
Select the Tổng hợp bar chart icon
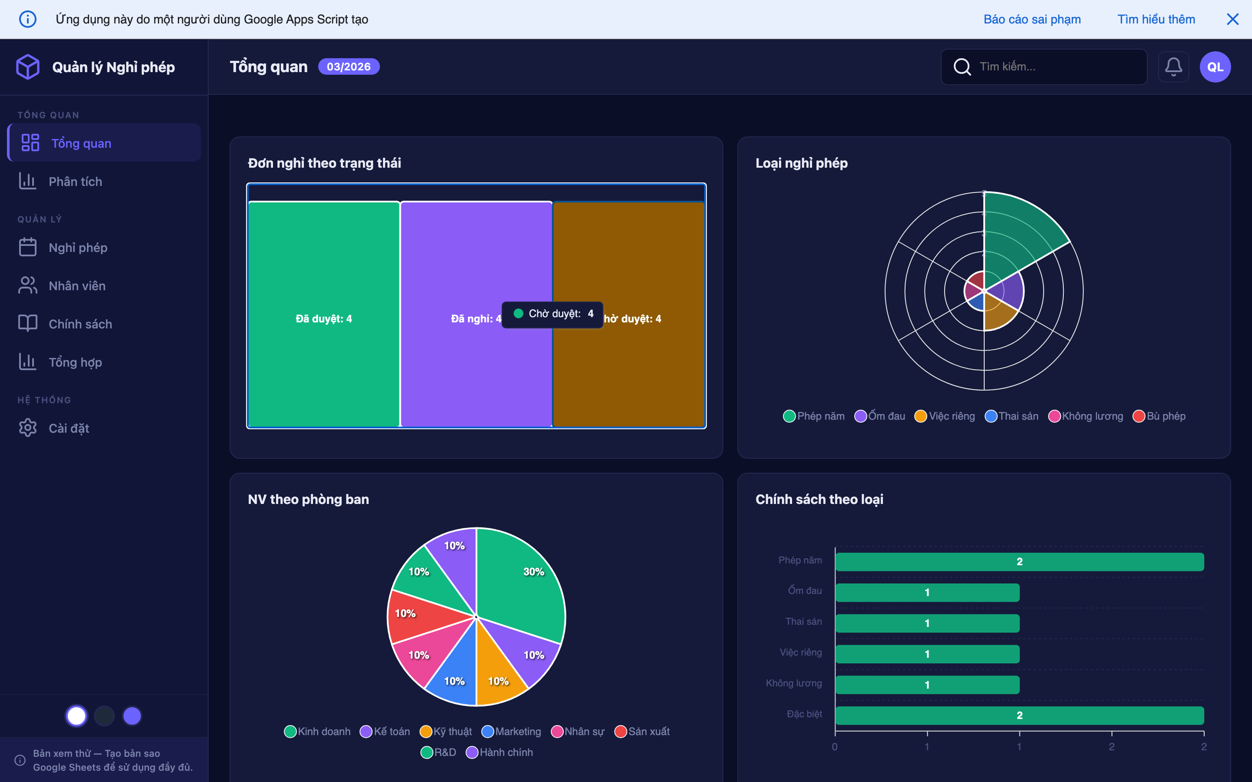pyautogui.click(x=27, y=361)
